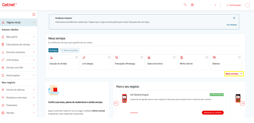Open the search key icon in header

pos(185,5)
